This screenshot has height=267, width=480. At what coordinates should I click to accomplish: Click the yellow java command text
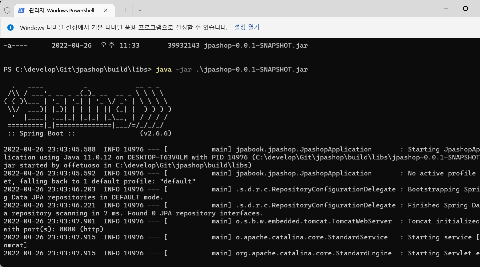164,70
